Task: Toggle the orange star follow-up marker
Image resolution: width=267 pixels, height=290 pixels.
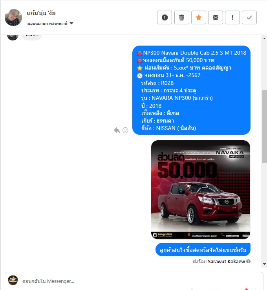Action: click(199, 18)
